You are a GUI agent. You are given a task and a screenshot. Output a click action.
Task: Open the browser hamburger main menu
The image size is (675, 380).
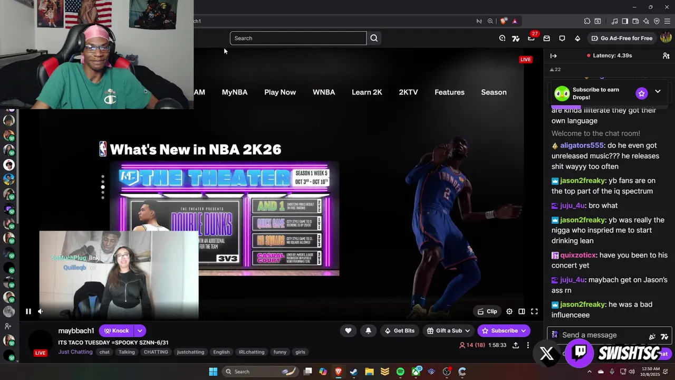coord(667,21)
